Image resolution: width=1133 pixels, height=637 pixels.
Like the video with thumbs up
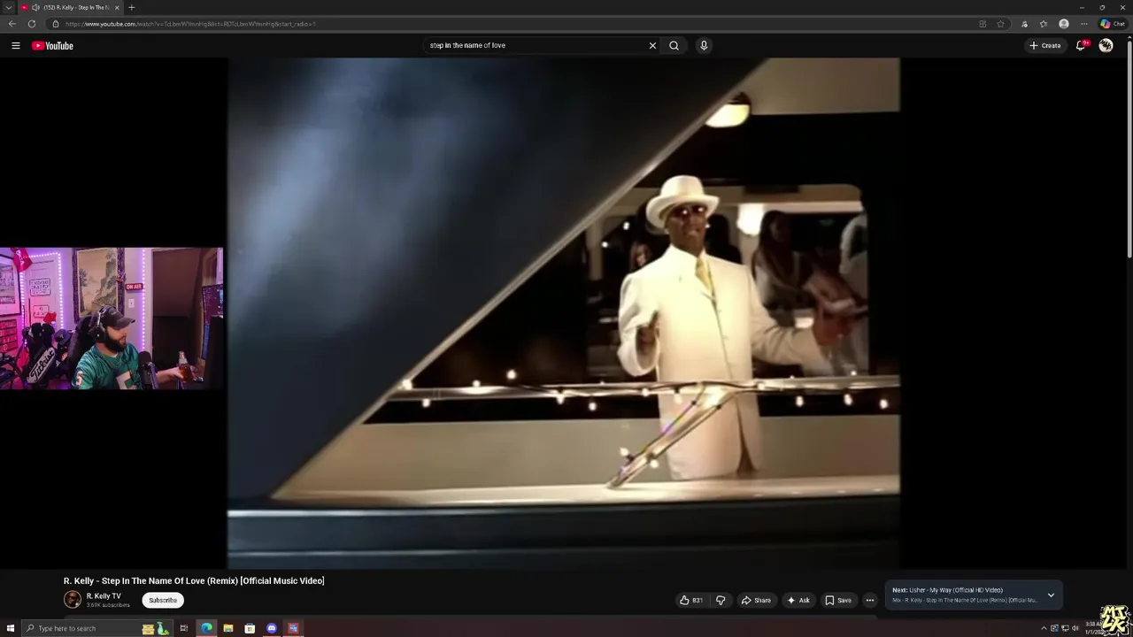pos(690,600)
